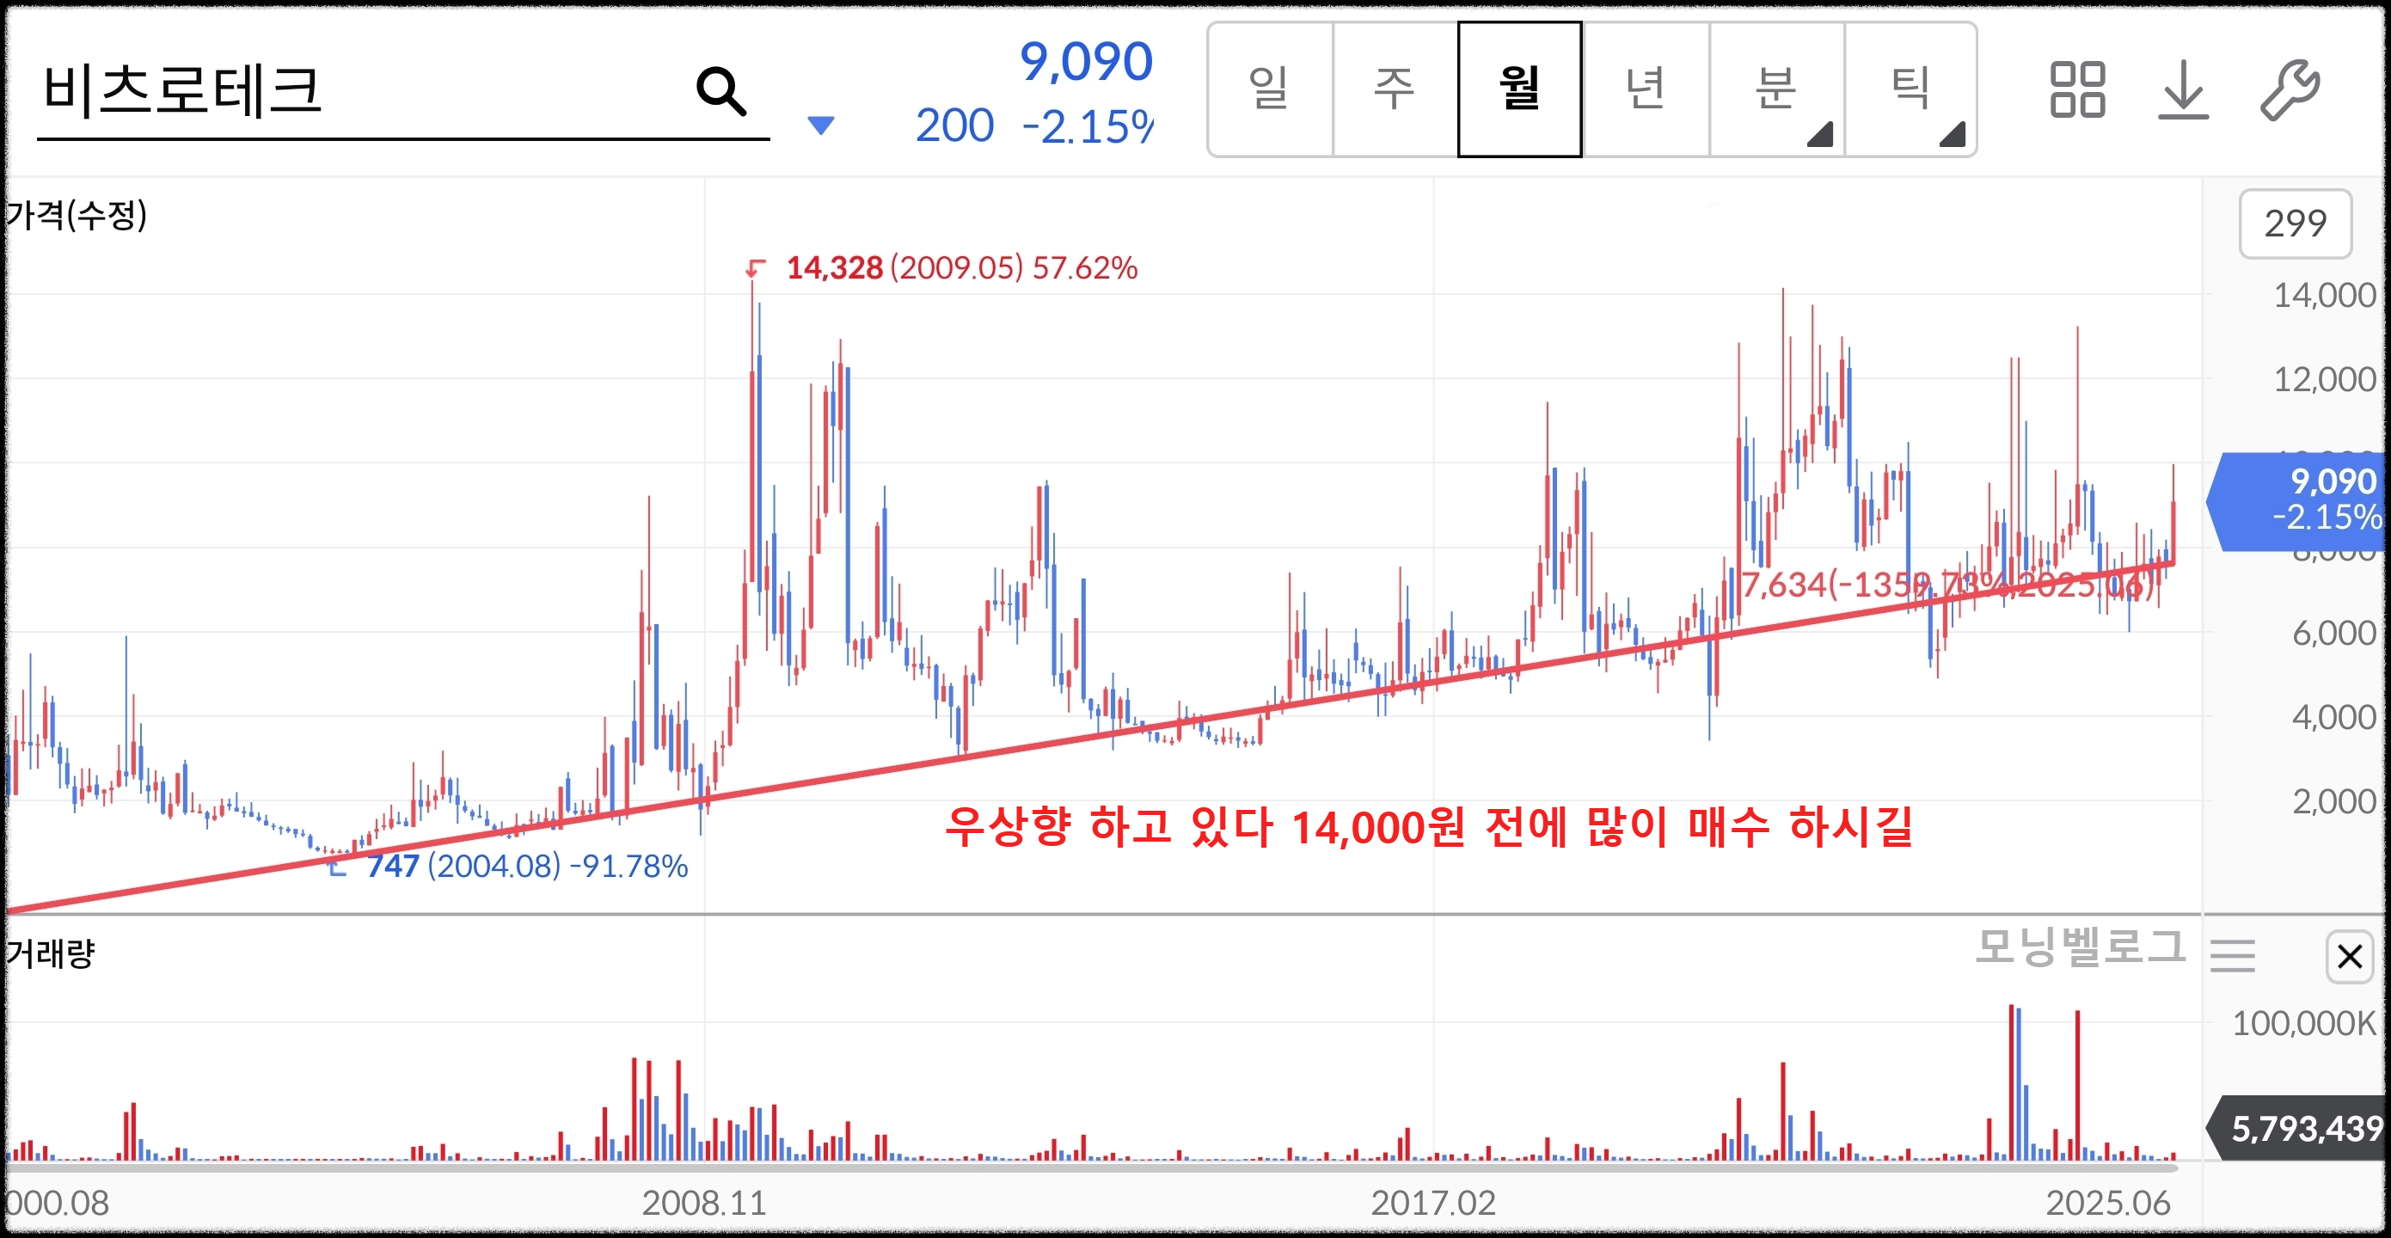Open the 분 minute interval dropdown
The image size is (2391, 1238).
pyautogui.click(x=1775, y=90)
